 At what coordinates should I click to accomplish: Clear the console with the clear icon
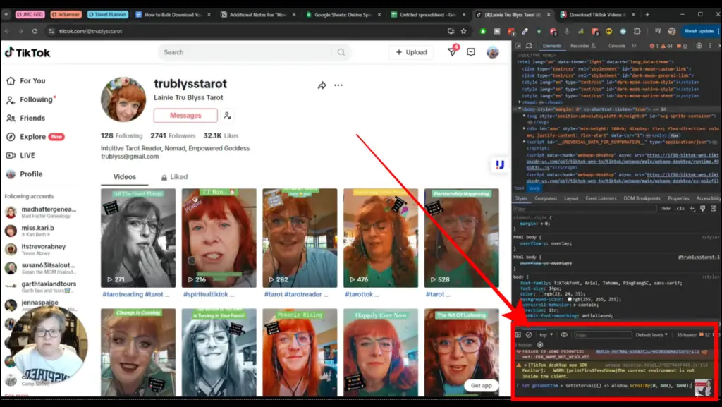click(x=529, y=335)
